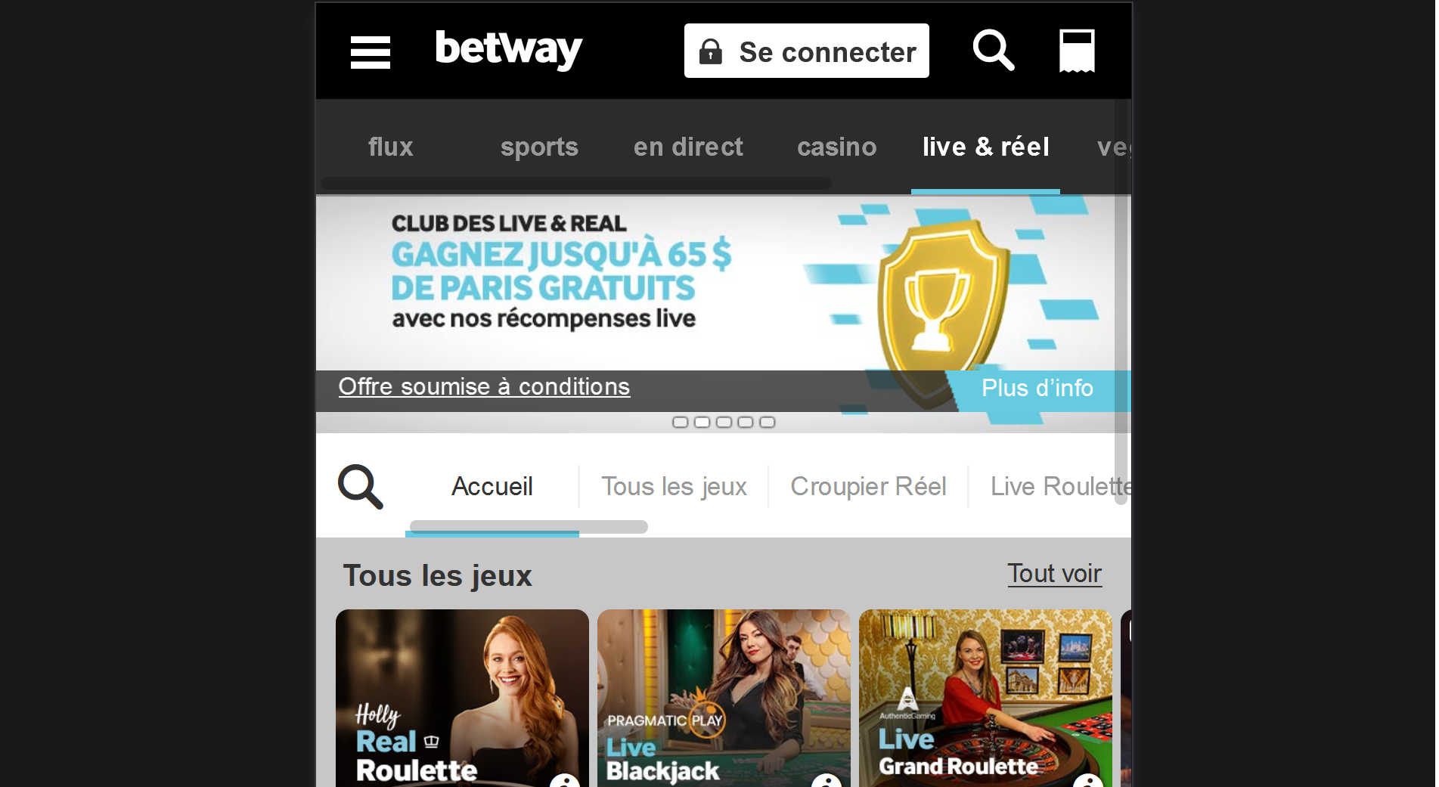This screenshot has width=1439, height=787.
Task: Open the en direct tab
Action: (688, 147)
